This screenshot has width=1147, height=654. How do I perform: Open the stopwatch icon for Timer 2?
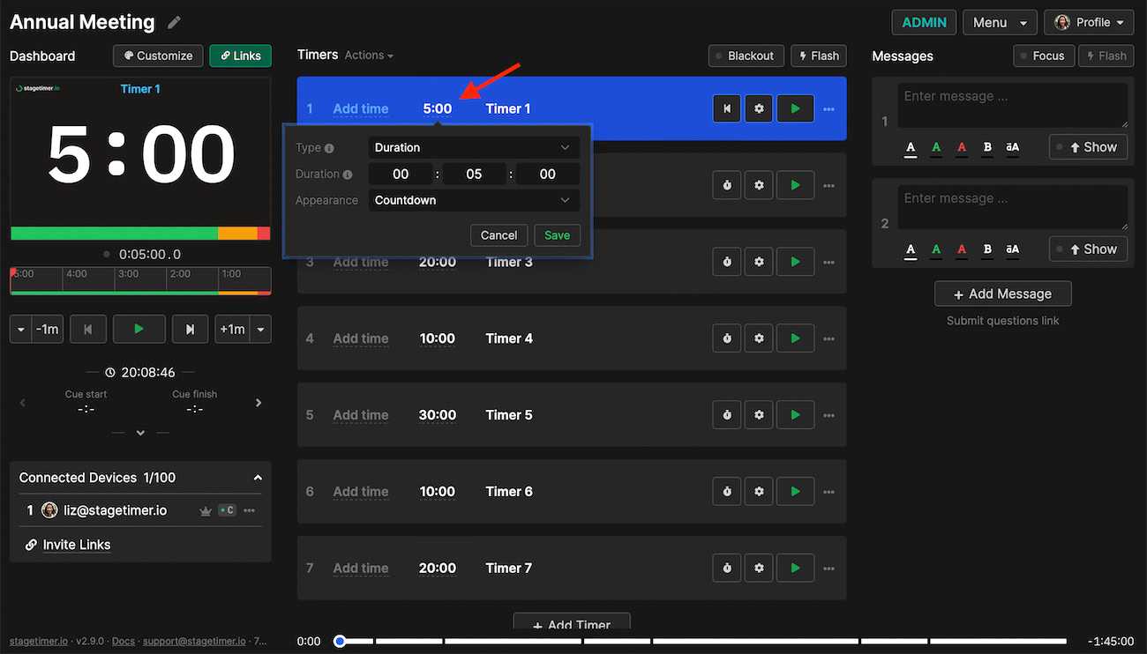[x=726, y=185]
